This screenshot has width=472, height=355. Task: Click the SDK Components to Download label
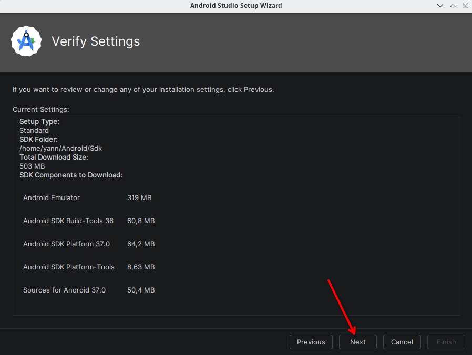click(x=71, y=175)
